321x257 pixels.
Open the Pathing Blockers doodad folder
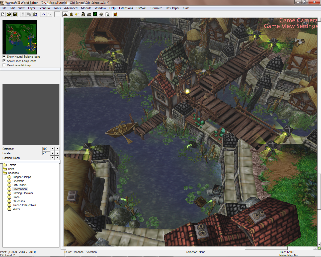[x=23, y=193]
